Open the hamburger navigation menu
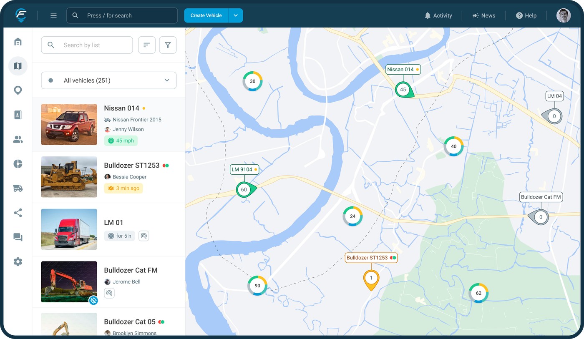The height and width of the screenshot is (339, 584). click(53, 15)
